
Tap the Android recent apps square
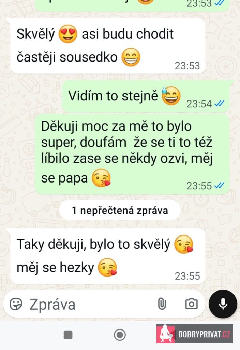68,335
